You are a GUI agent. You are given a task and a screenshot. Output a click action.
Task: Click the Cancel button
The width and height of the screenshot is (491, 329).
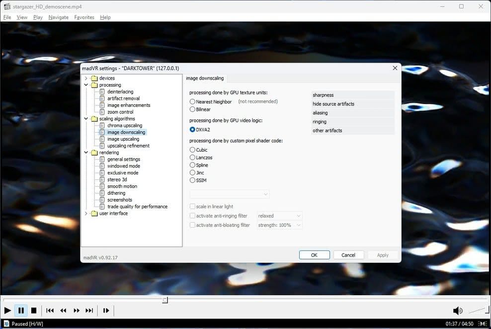(x=348, y=255)
